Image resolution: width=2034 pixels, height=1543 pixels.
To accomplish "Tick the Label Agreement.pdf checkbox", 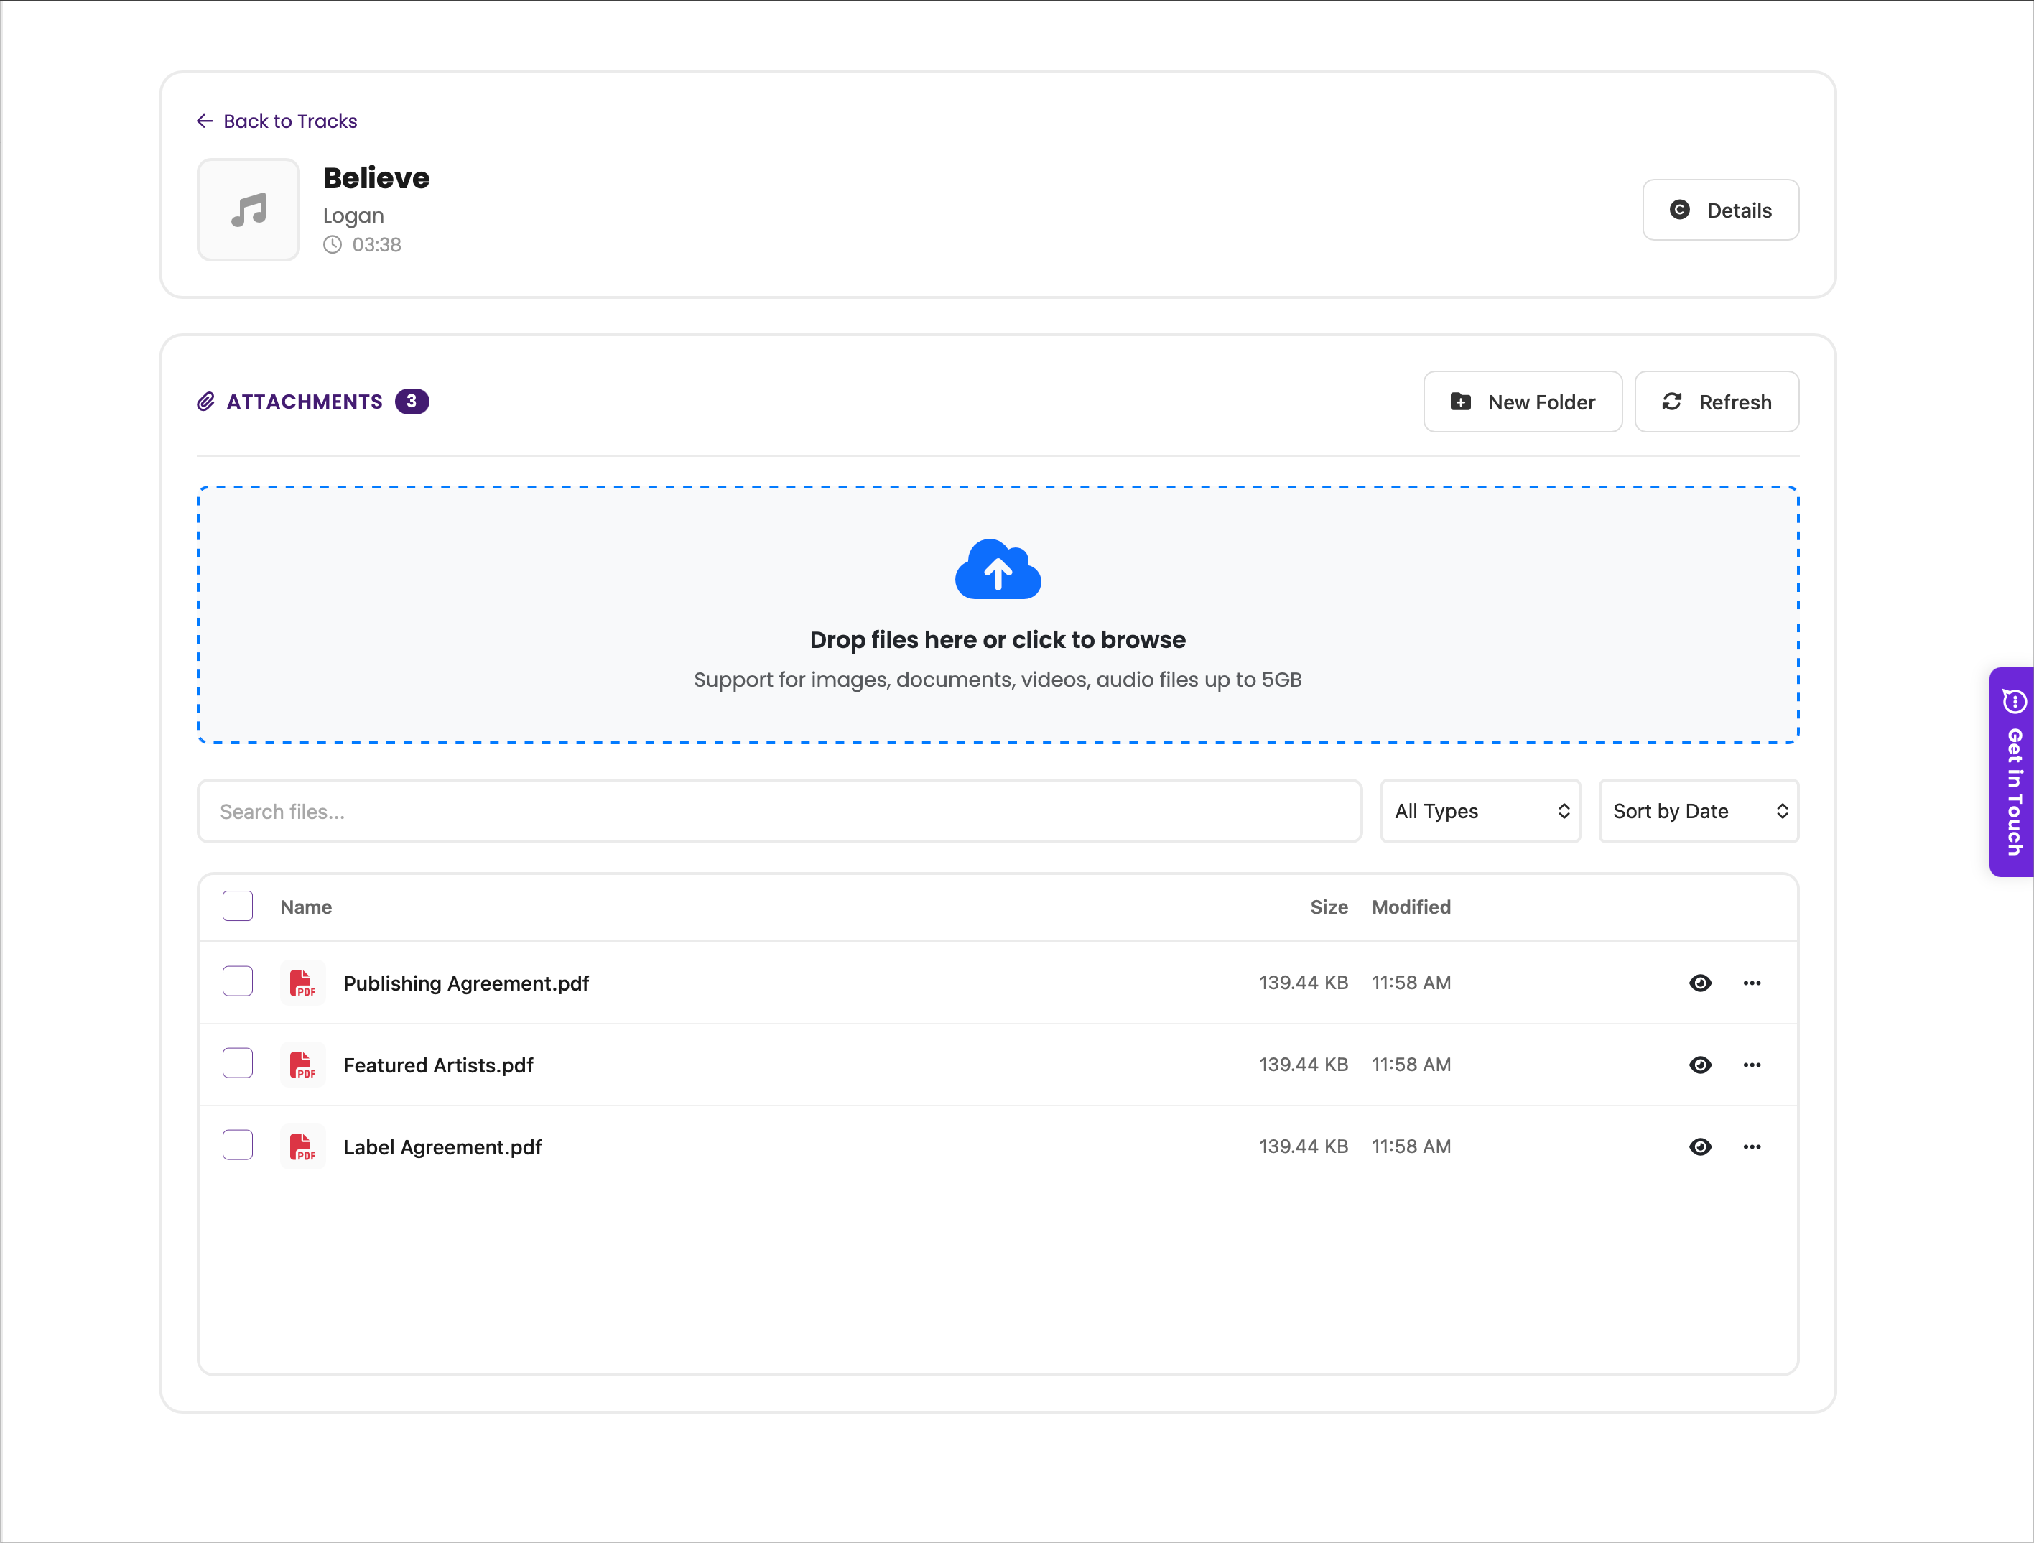I will 237,1145.
